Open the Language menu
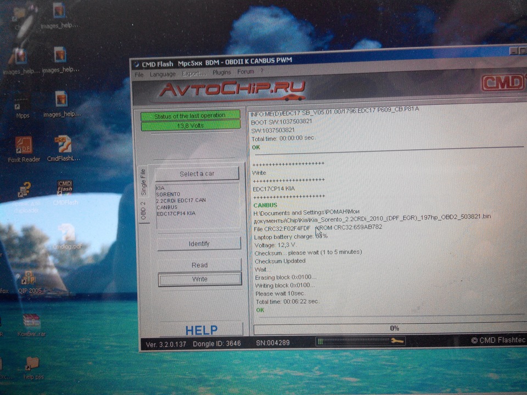The height and width of the screenshot is (395, 527). pyautogui.click(x=162, y=74)
